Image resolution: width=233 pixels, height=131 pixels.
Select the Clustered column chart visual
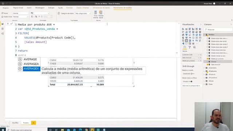(x=193, y=29)
